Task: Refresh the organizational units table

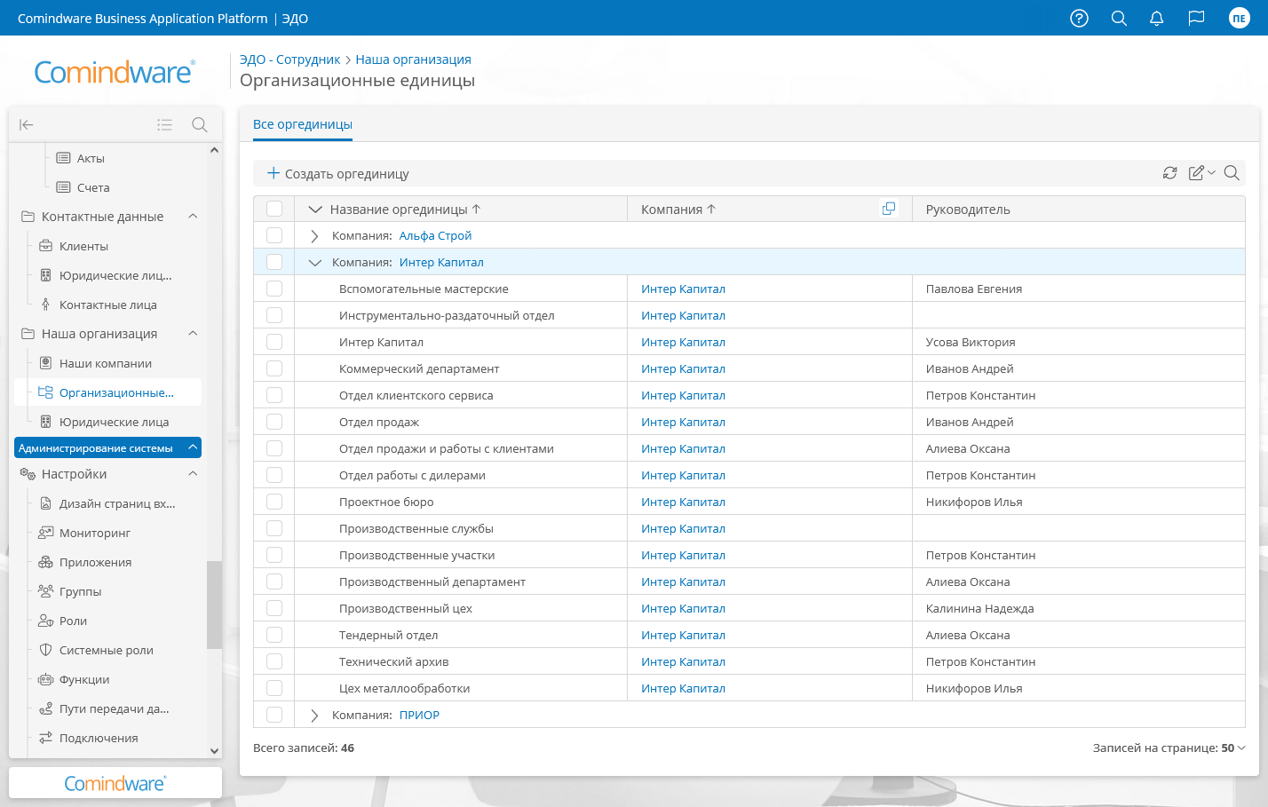Action: (x=1170, y=173)
